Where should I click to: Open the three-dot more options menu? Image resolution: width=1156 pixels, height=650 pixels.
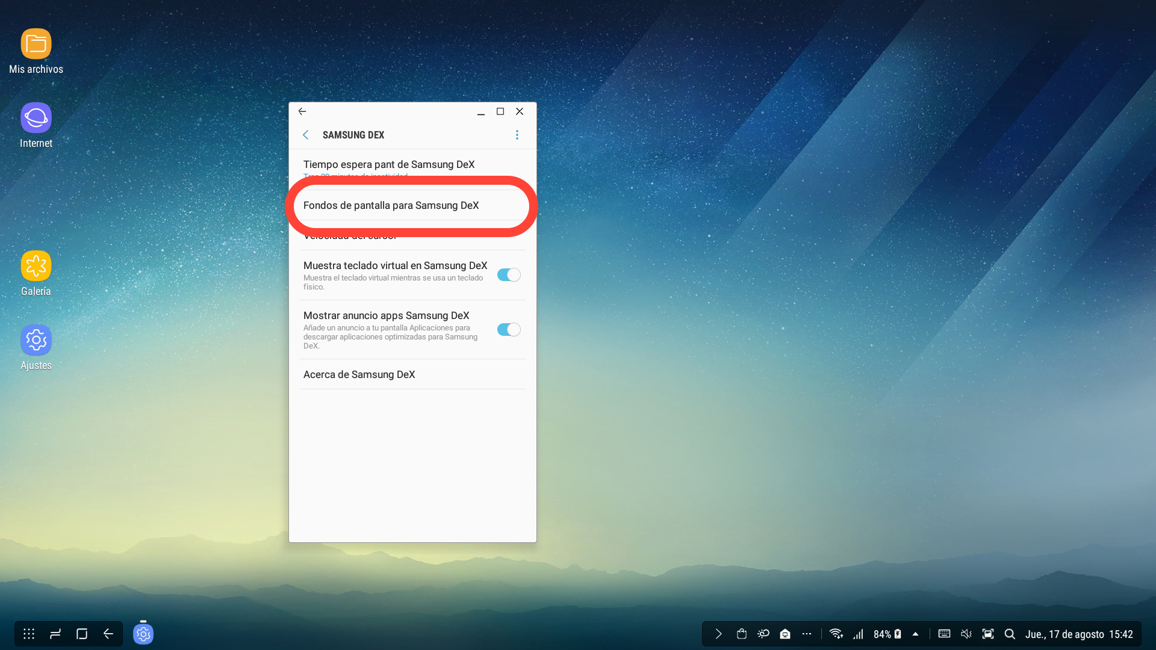click(517, 135)
